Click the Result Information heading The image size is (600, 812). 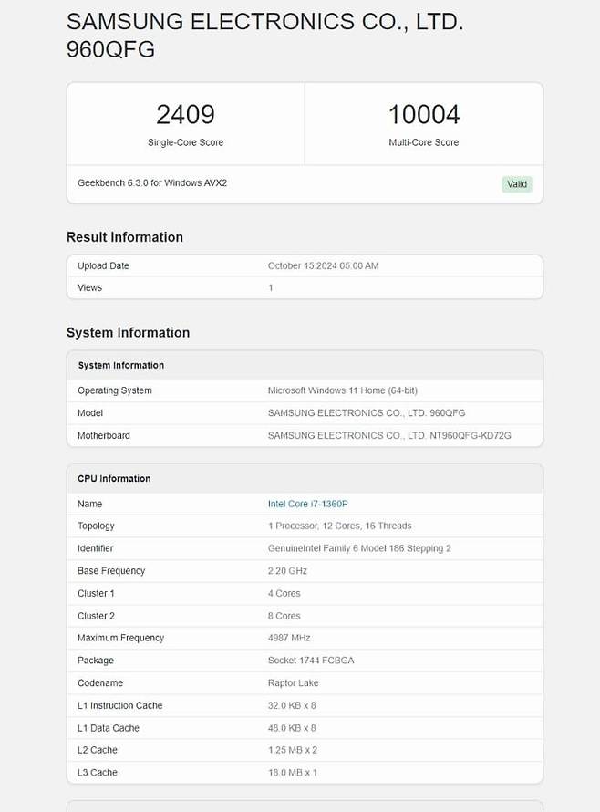tap(125, 237)
